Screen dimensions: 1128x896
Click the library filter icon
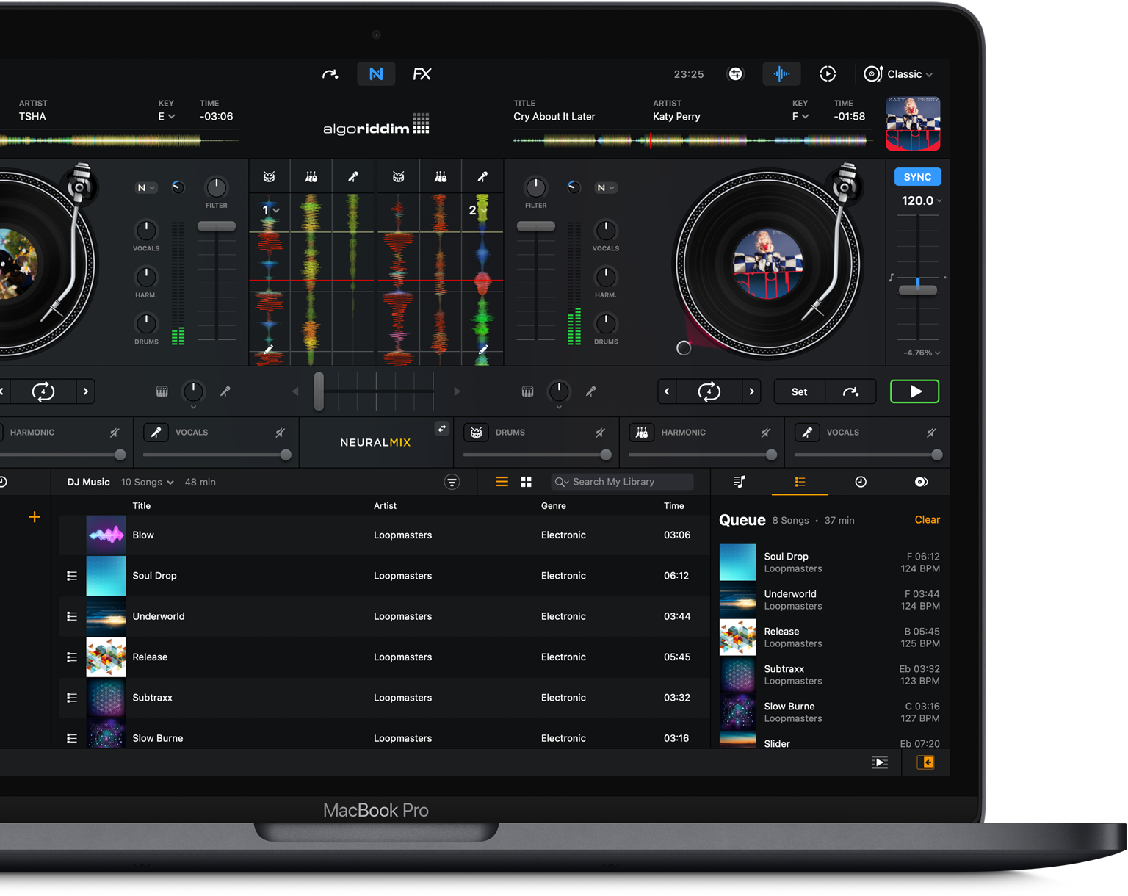(x=452, y=482)
